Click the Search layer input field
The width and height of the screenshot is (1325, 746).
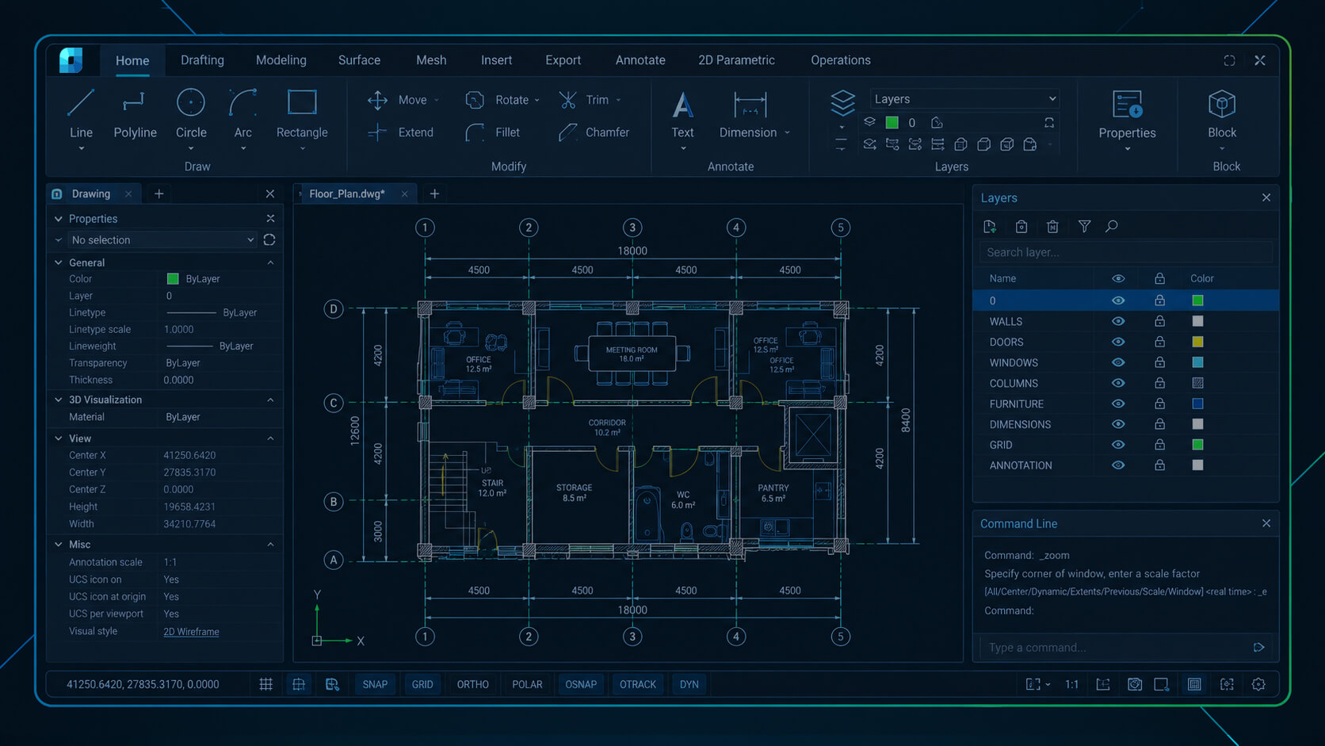pyautogui.click(x=1126, y=252)
